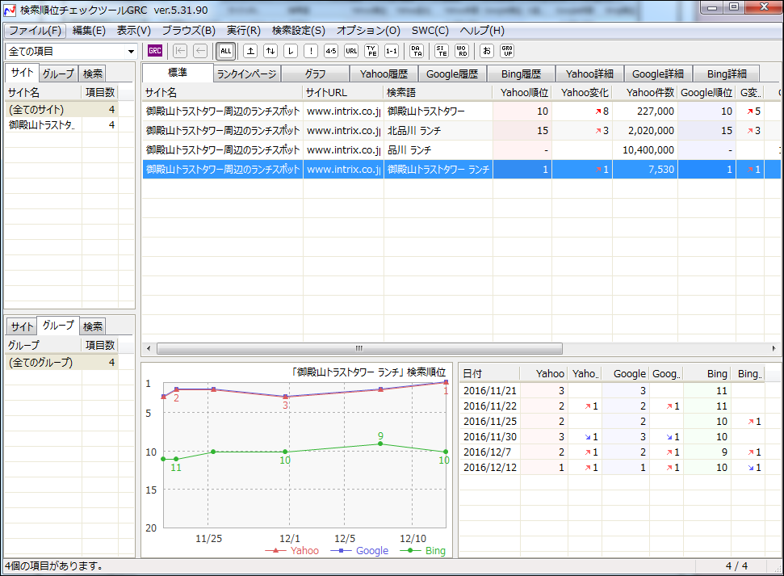Open the 全ての項目 dropdown list
Screen dimensions: 784x576
click(x=131, y=51)
